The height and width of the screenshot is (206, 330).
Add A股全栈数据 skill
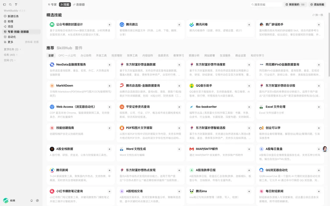pos(109,149)
